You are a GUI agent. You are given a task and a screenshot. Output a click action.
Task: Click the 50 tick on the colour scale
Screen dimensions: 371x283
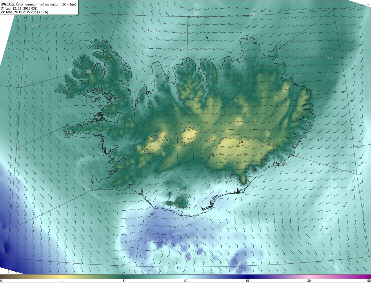pyautogui.click(x=369, y=281)
